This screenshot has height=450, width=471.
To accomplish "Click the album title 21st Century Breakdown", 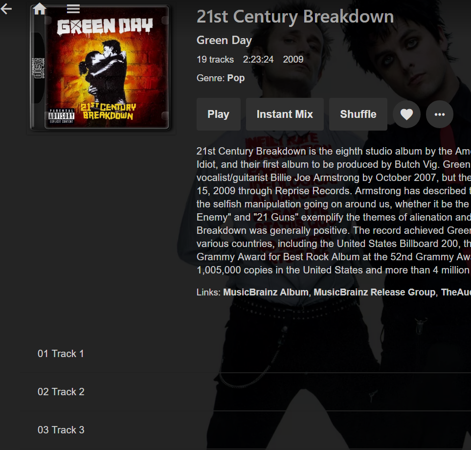I will pos(295,17).
